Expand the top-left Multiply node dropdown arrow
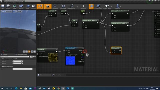The image size is (160, 90). (55, 11)
